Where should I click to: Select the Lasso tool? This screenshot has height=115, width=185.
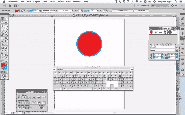click(6, 22)
